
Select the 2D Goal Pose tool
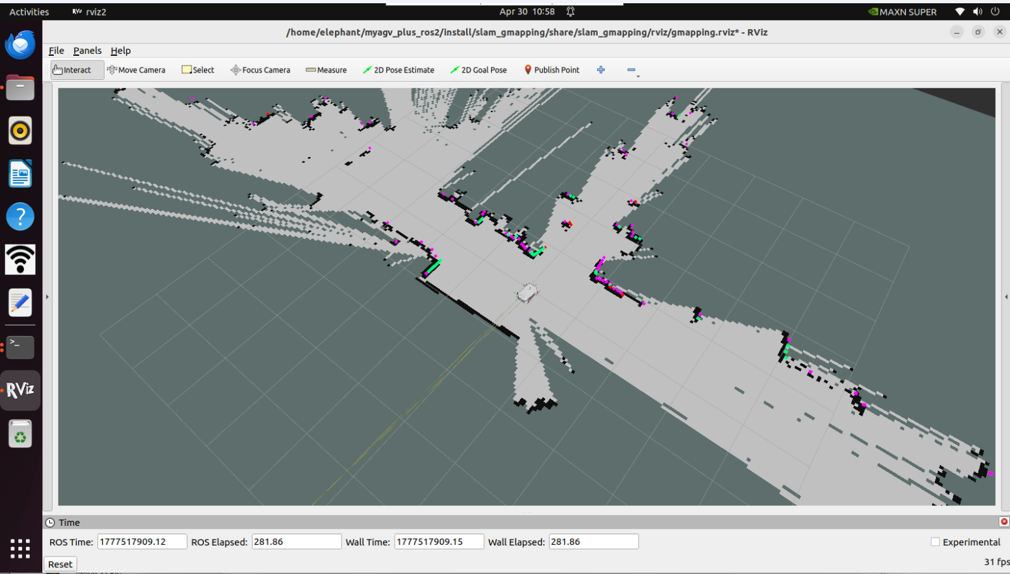[x=478, y=70]
